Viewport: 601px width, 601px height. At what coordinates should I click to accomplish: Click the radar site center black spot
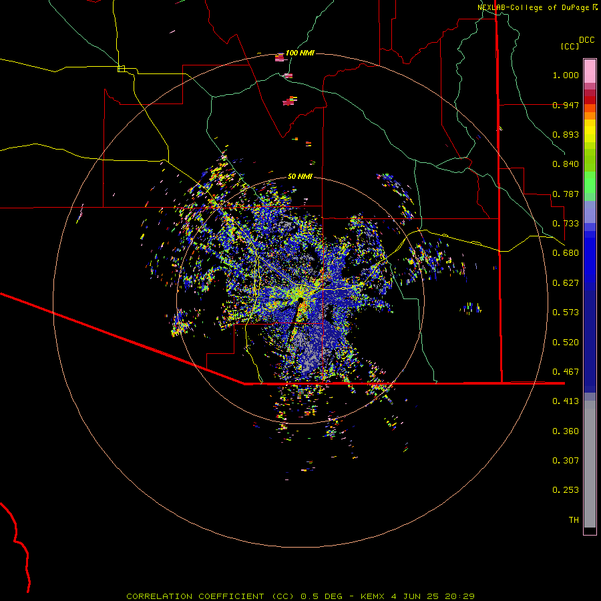pyautogui.click(x=300, y=300)
